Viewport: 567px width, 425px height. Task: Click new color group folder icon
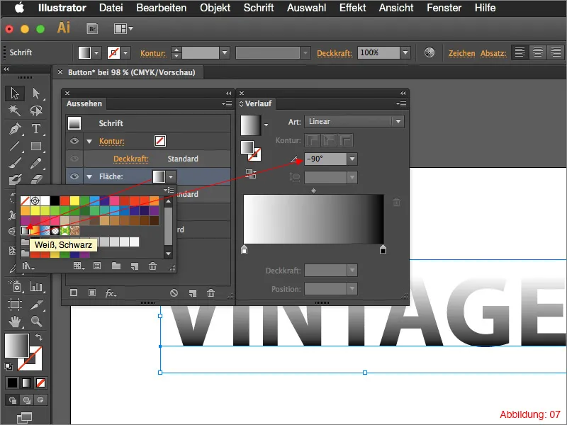[116, 266]
